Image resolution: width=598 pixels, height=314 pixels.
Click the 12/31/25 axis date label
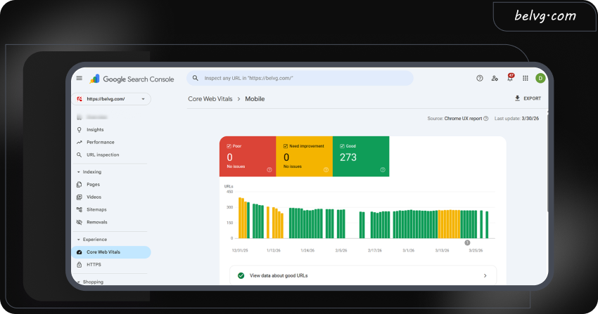click(x=240, y=251)
